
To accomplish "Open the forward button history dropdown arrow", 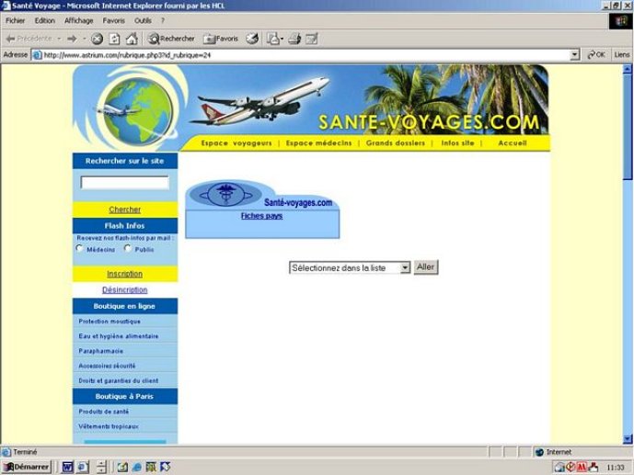I will (84, 39).
